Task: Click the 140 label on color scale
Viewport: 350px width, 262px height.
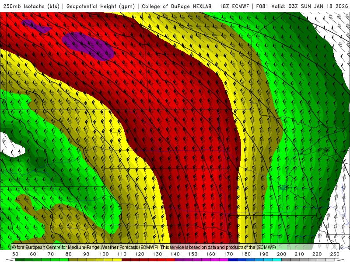Action: [x=175, y=254]
